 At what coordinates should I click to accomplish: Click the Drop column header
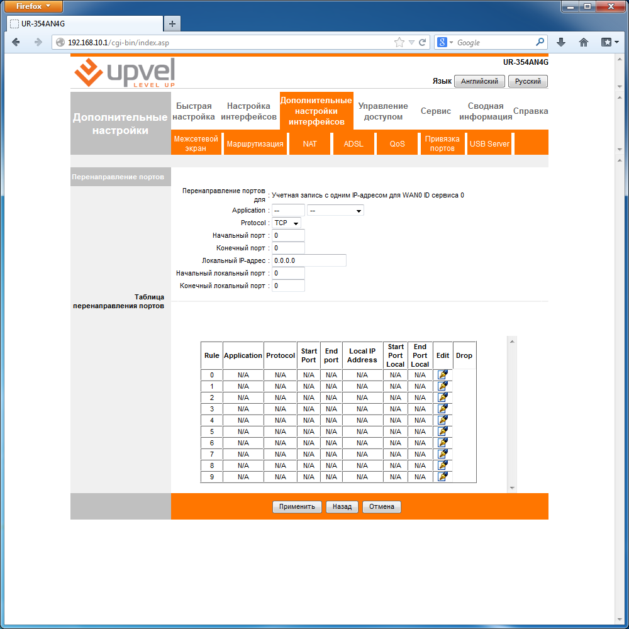click(464, 355)
